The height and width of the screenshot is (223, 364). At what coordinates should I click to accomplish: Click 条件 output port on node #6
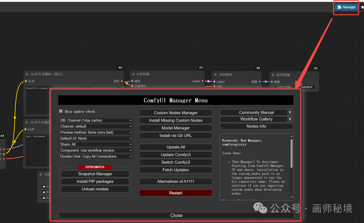(x=122, y=81)
